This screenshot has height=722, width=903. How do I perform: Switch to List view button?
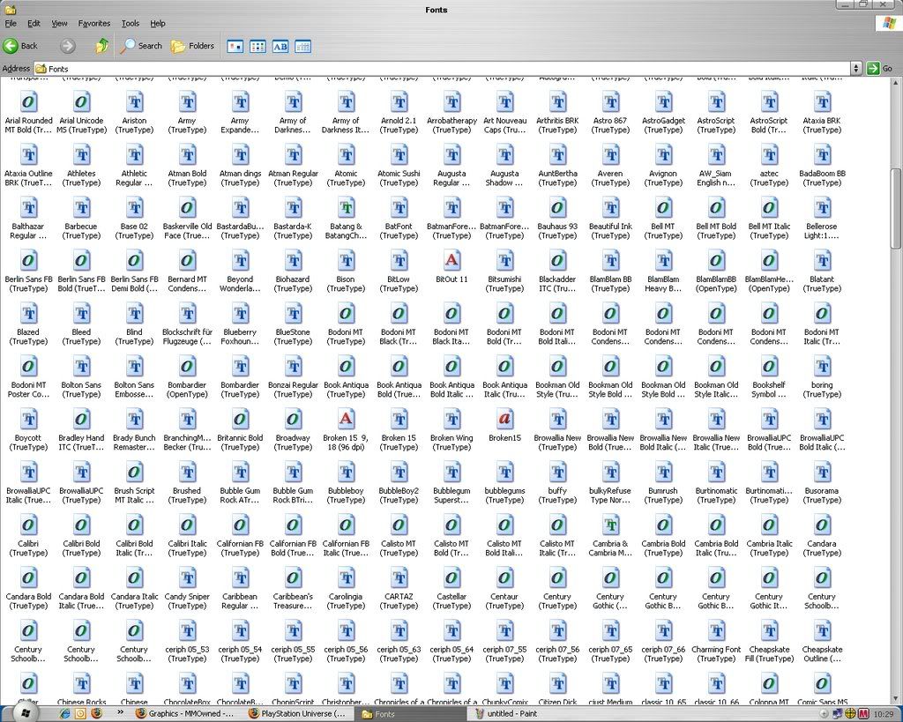coord(257,47)
